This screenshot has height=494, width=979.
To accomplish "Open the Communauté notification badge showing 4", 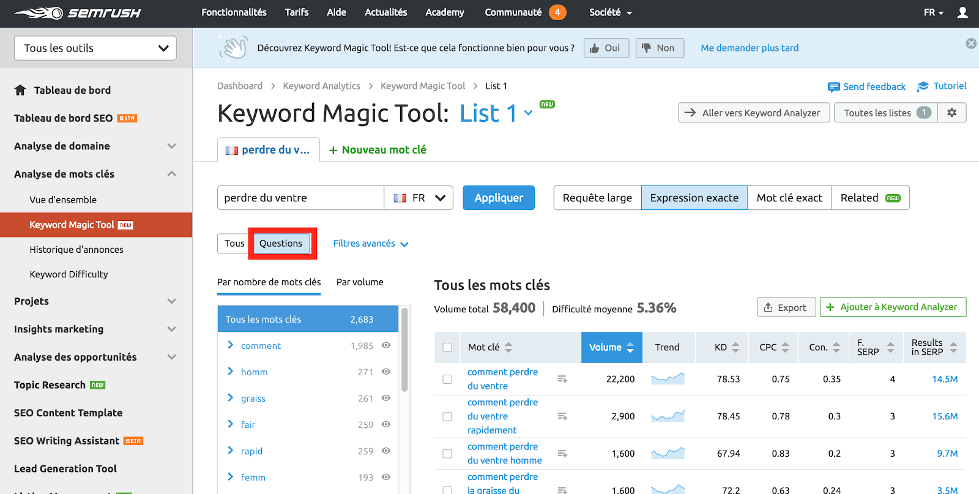I will point(557,12).
